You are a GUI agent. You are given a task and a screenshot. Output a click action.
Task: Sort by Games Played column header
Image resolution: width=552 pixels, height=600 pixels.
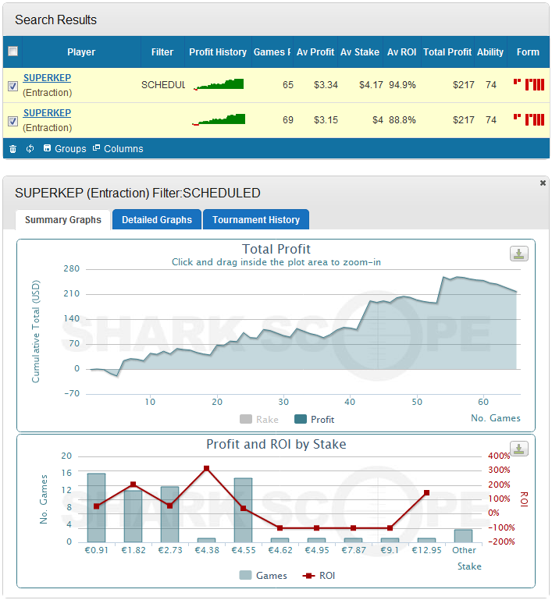point(272,52)
